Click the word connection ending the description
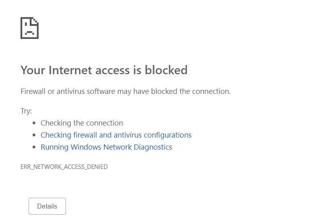 (x=212, y=91)
